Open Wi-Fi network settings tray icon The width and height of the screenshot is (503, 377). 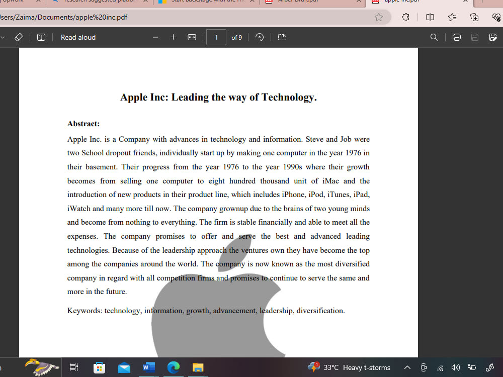point(441,368)
